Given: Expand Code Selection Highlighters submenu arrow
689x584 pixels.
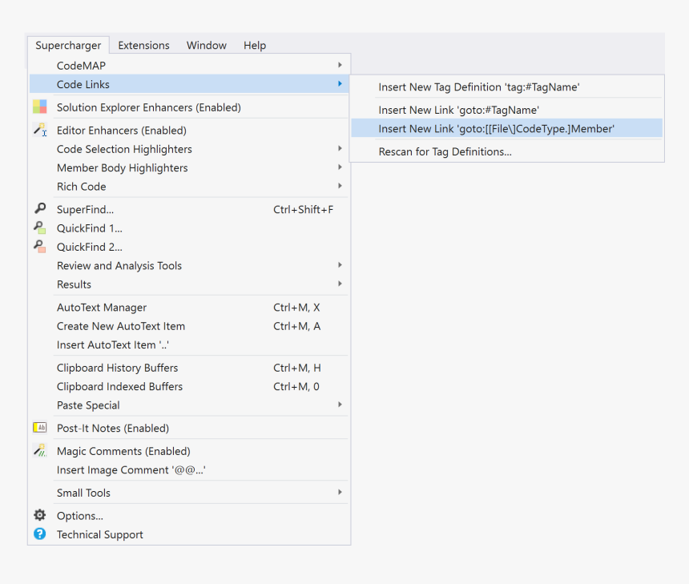Looking at the screenshot, I should tap(340, 148).
